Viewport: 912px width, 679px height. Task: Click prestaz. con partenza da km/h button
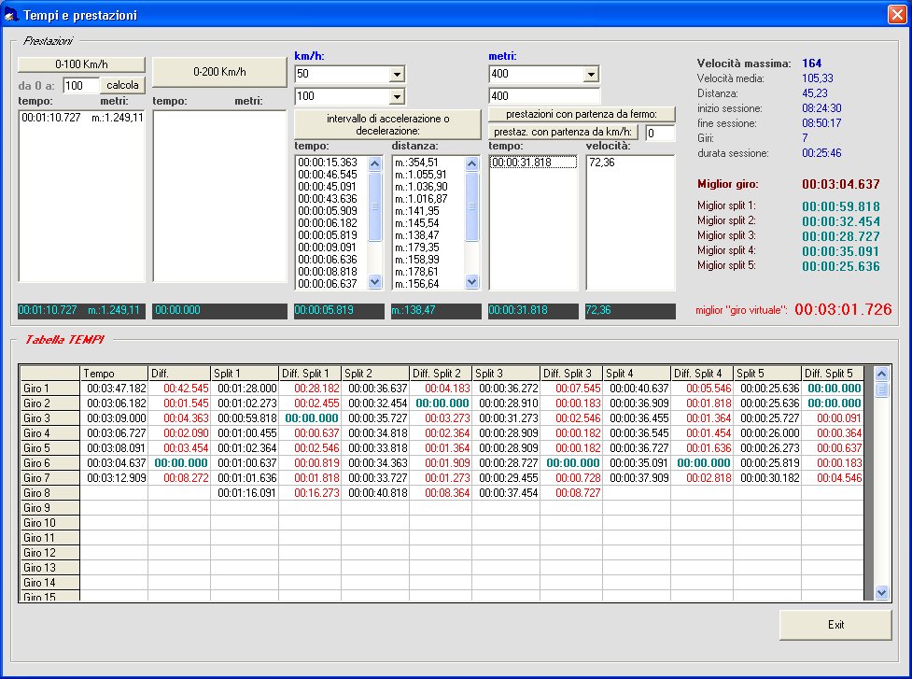(564, 133)
